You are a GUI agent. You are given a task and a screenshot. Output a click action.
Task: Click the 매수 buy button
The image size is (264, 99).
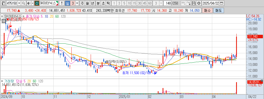(207, 11)
